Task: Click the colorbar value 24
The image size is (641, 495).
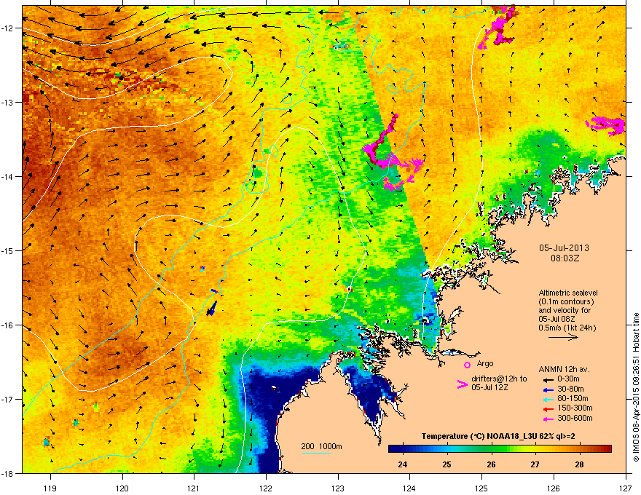Action: 402,464
